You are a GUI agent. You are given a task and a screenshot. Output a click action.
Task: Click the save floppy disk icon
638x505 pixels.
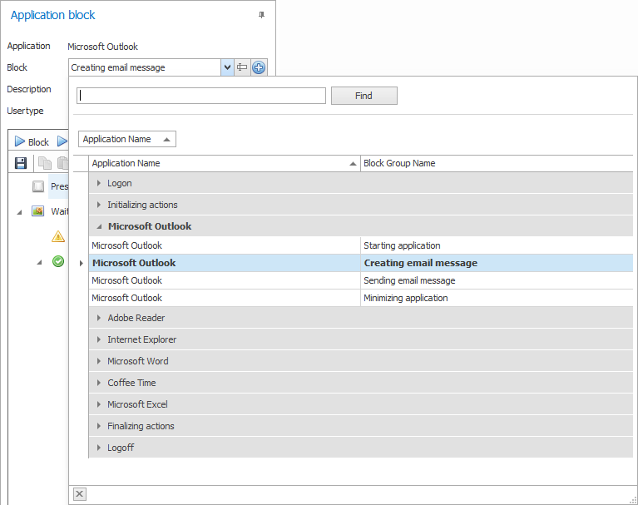click(21, 163)
